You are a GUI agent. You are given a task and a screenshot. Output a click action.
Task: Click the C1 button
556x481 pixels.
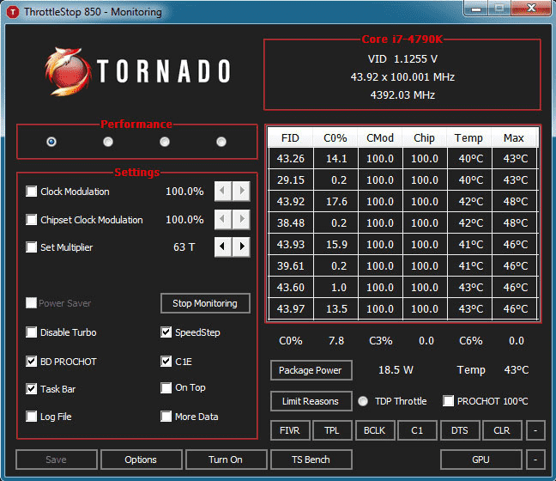point(417,430)
